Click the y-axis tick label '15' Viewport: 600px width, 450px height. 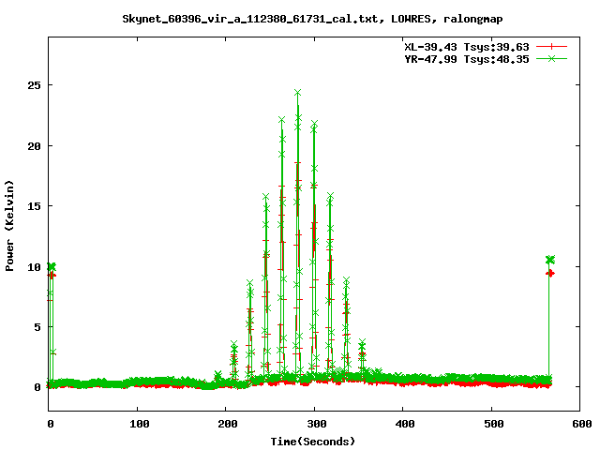(34, 206)
